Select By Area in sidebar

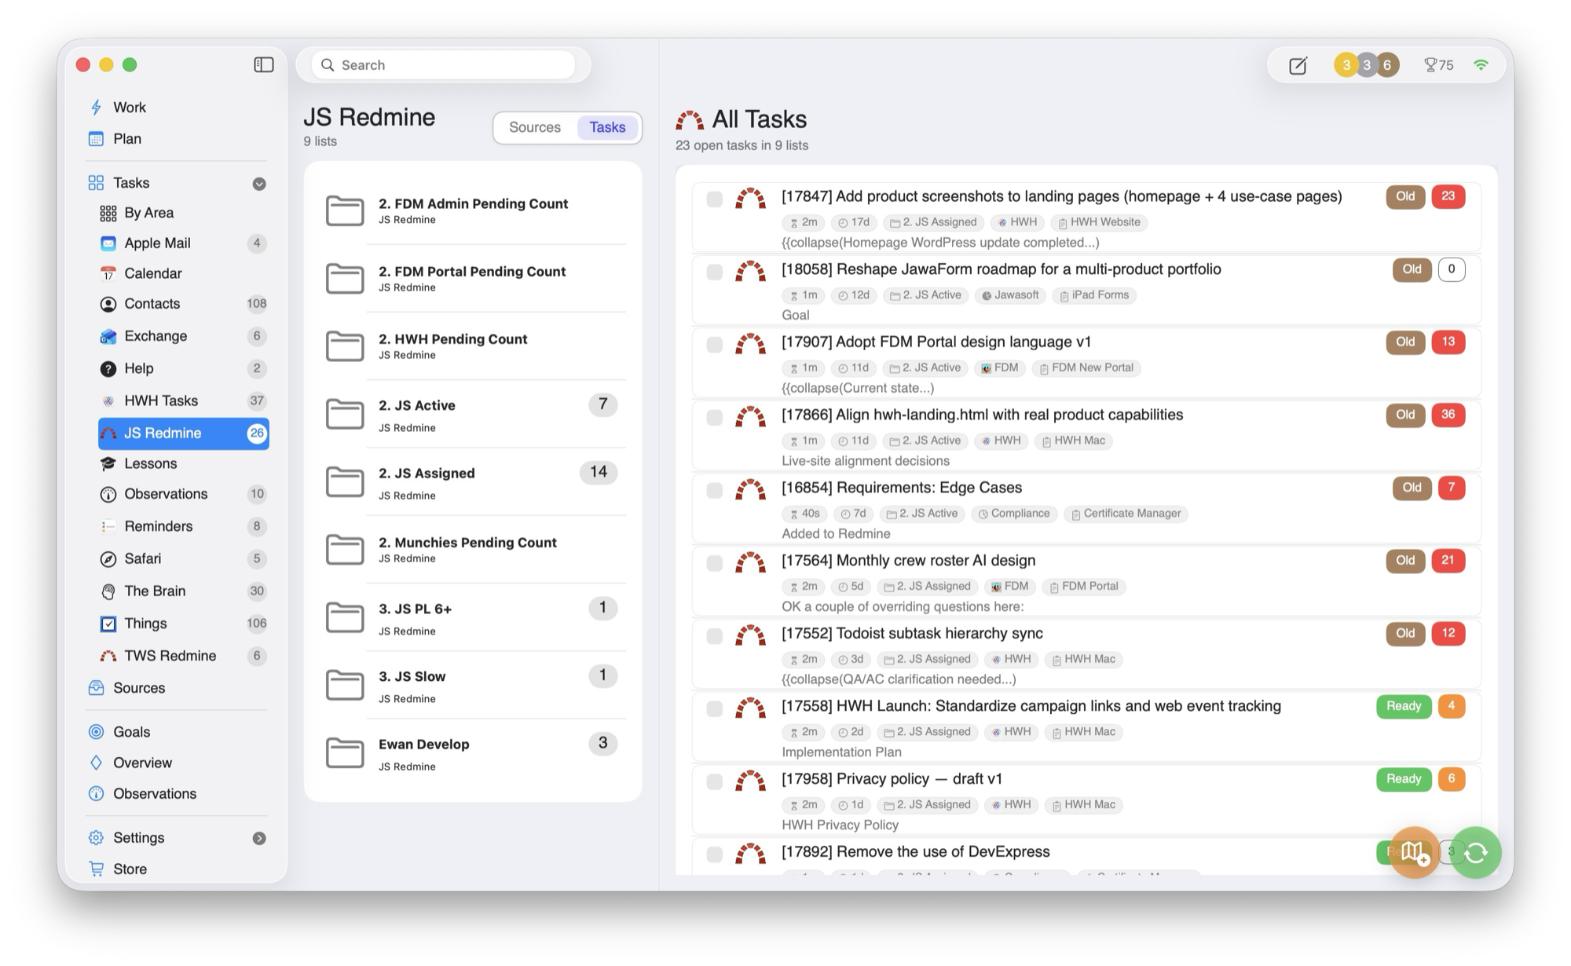(x=148, y=213)
